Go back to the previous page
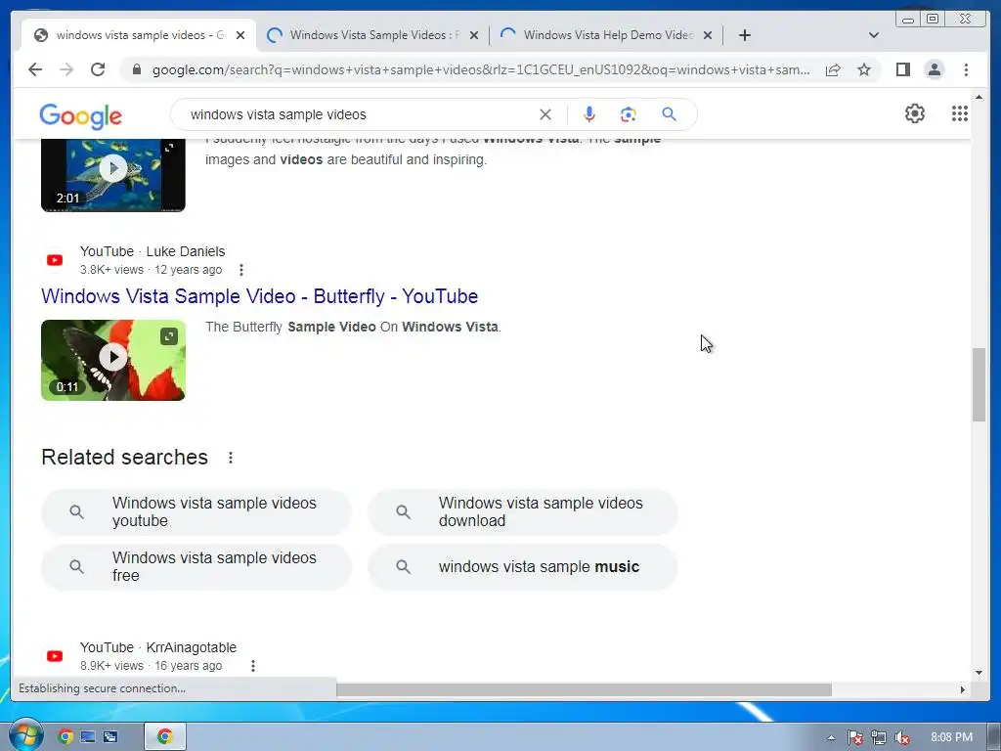Viewport: 1001px width, 751px height. 35,69
